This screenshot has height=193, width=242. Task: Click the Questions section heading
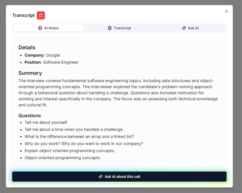pos(30,116)
